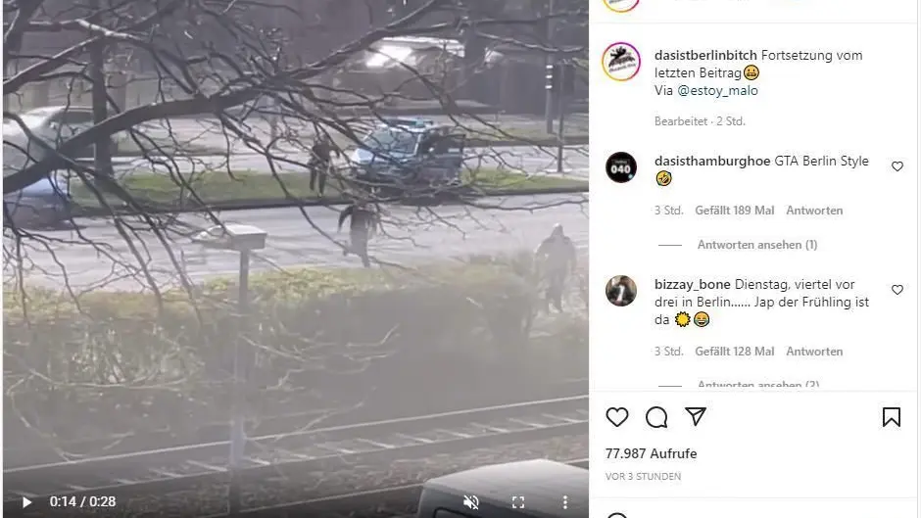The image size is (921, 518).
Task: Open dasisthamburghoe's 040 avatar
Action: [621, 168]
